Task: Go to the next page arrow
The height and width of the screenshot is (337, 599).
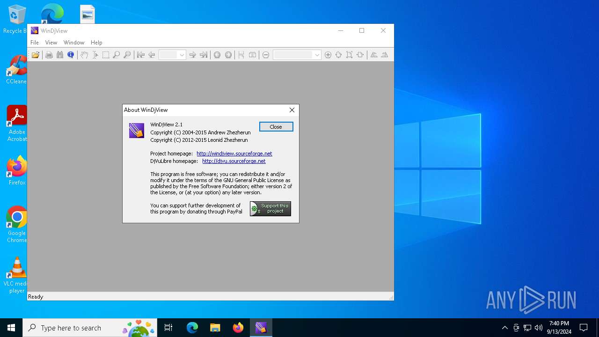Action: pos(193,55)
